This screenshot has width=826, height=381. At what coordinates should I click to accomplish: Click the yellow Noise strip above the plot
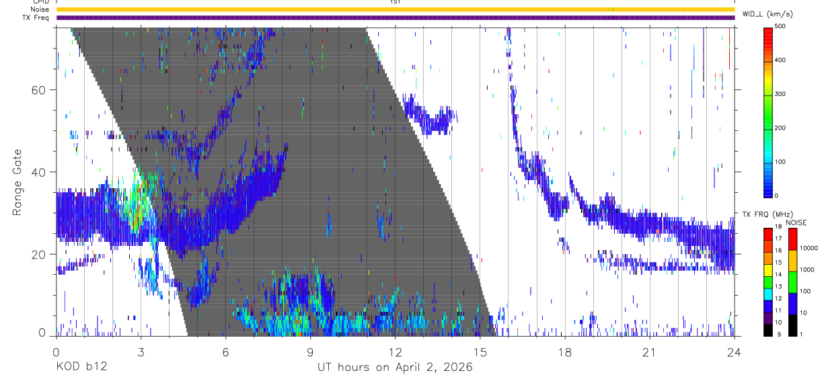coord(395,9)
